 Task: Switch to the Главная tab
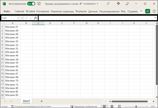(x=19, y=11)
